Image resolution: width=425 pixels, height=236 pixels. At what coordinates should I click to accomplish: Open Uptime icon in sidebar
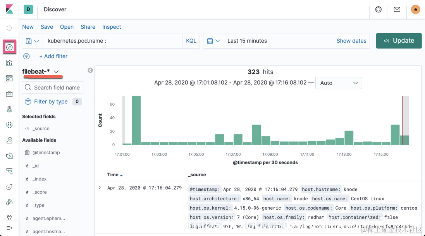tap(9, 187)
